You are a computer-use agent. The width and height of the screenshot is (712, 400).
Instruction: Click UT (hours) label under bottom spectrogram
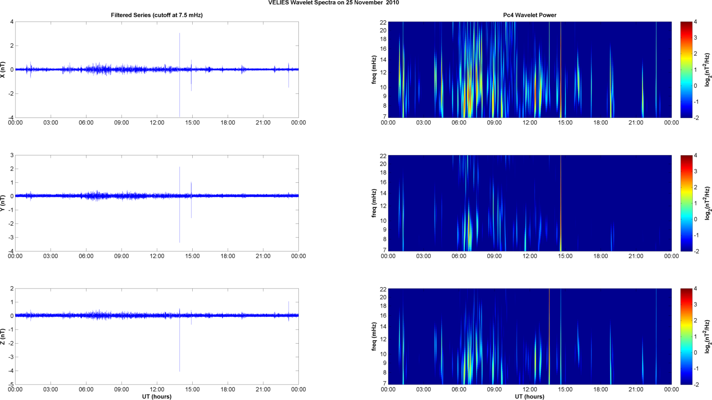tap(529, 397)
